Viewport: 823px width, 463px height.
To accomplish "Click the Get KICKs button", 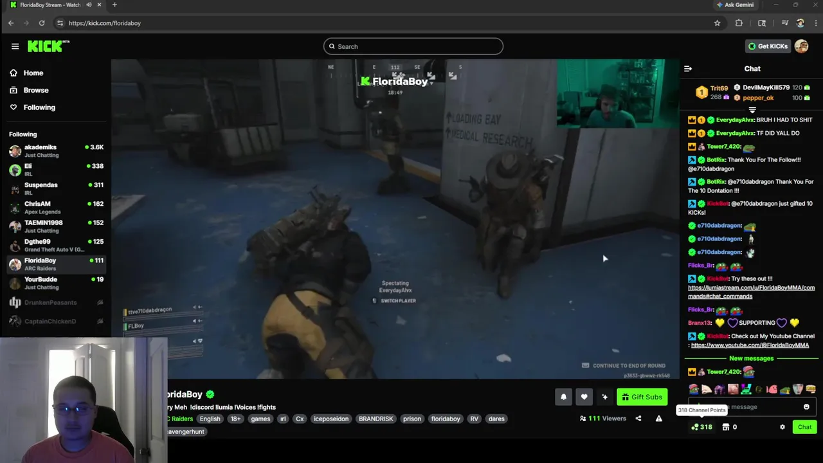I will [x=768, y=46].
